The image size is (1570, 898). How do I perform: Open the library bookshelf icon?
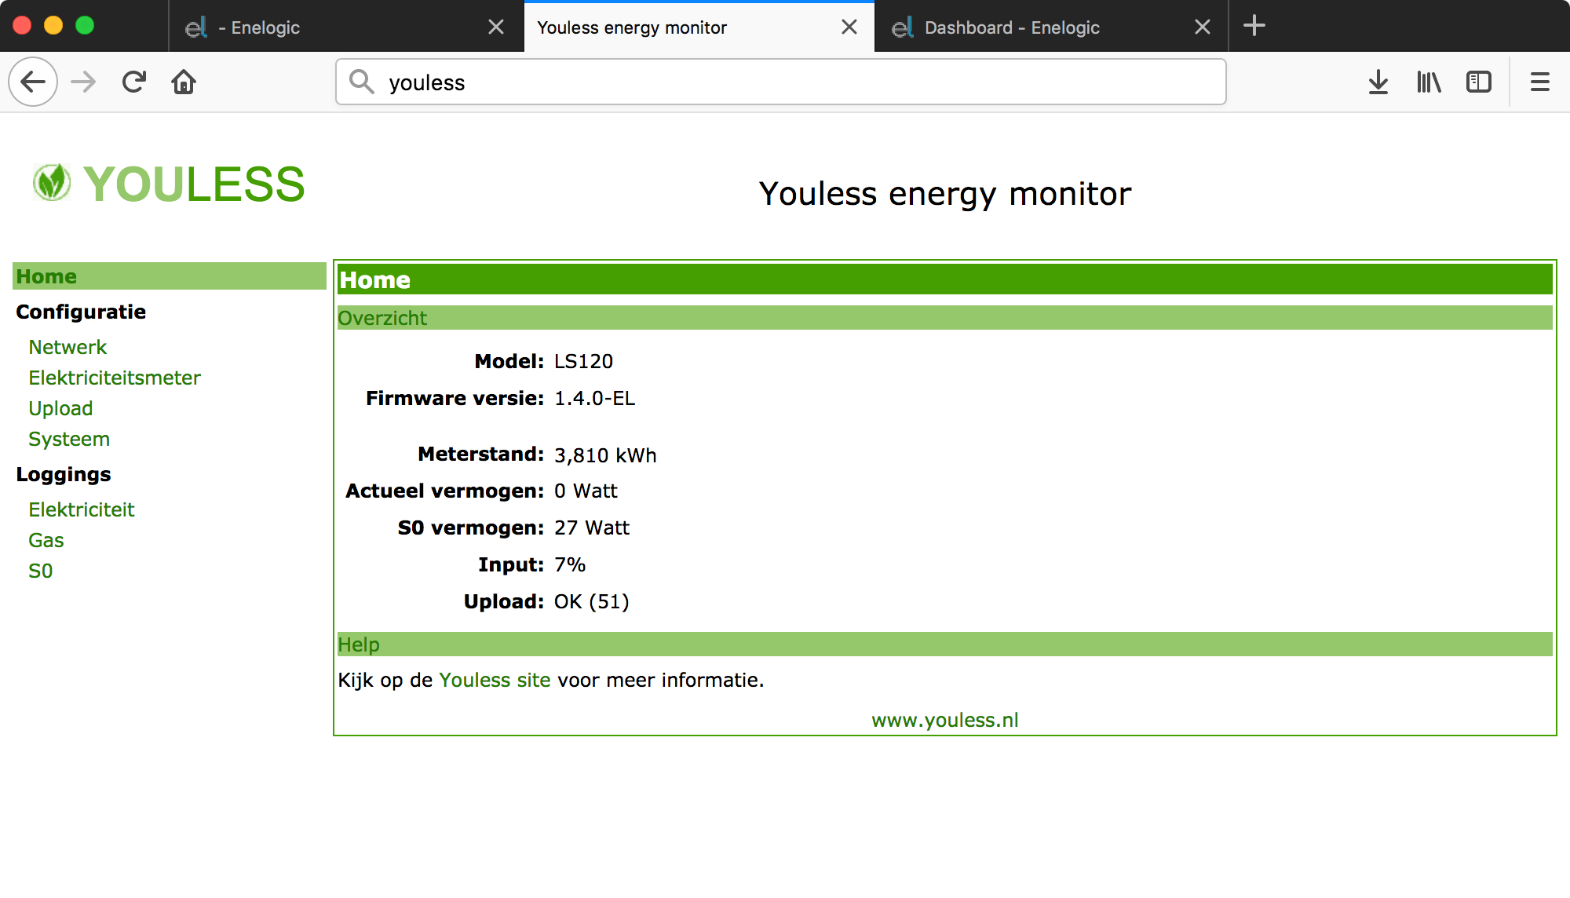coord(1429,82)
